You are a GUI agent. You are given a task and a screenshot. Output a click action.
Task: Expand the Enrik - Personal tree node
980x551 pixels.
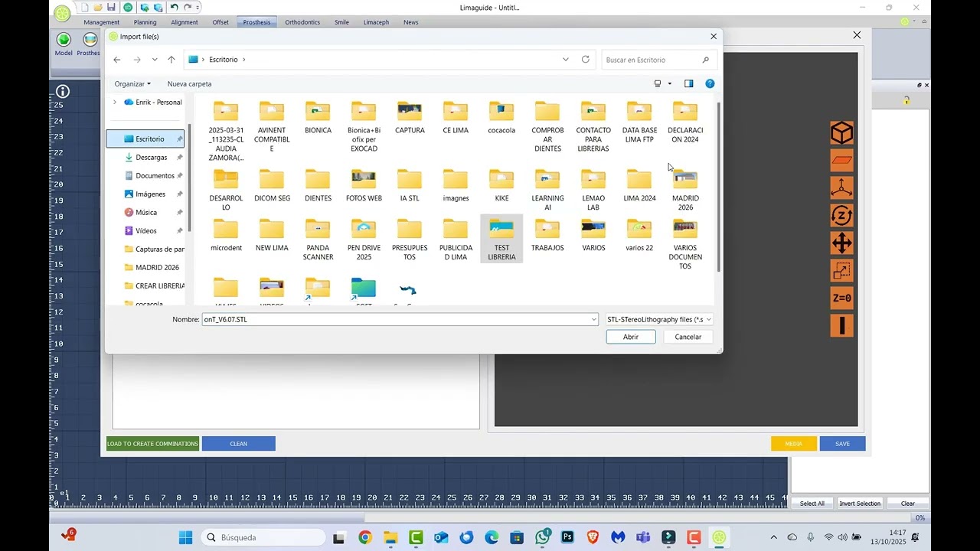[x=115, y=102]
